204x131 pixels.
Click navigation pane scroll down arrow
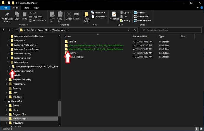pyautogui.click(x=59, y=125)
